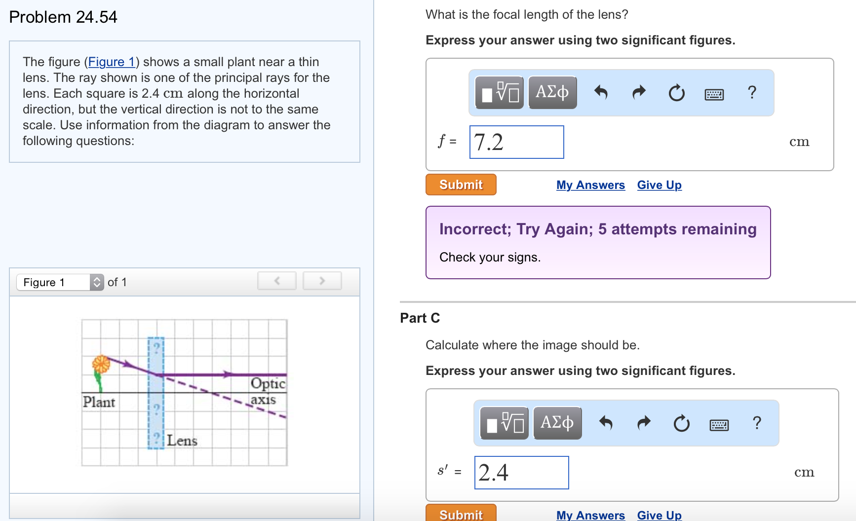The image size is (856, 521).
Task: Reset the focal length answer box
Action: 676,92
